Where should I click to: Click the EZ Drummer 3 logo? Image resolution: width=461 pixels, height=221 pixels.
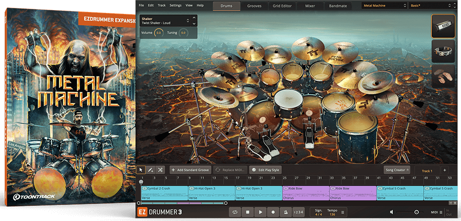(159, 212)
